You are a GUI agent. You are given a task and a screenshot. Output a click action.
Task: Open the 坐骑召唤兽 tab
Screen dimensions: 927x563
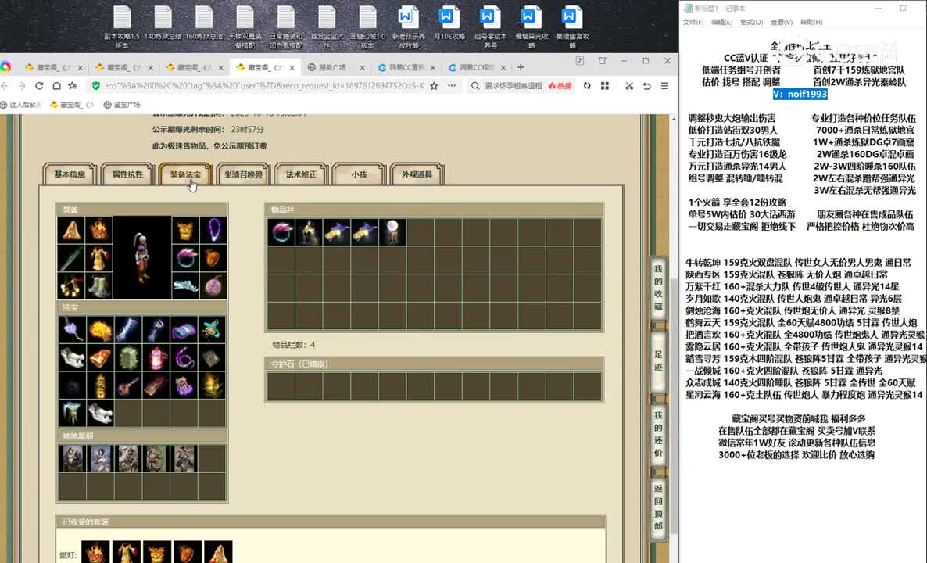click(x=244, y=174)
